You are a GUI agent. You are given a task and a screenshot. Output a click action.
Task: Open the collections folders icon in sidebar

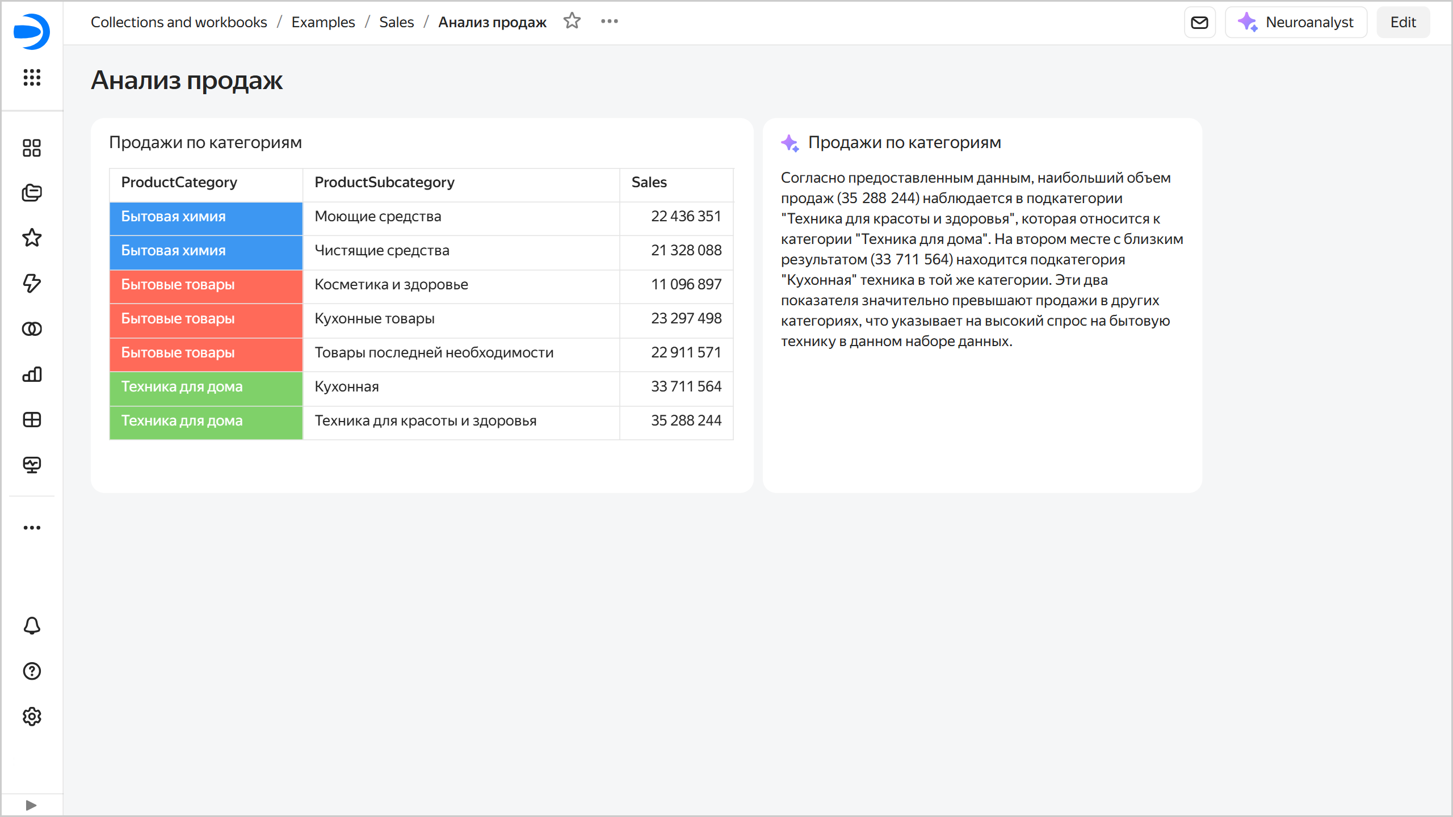pos(32,193)
